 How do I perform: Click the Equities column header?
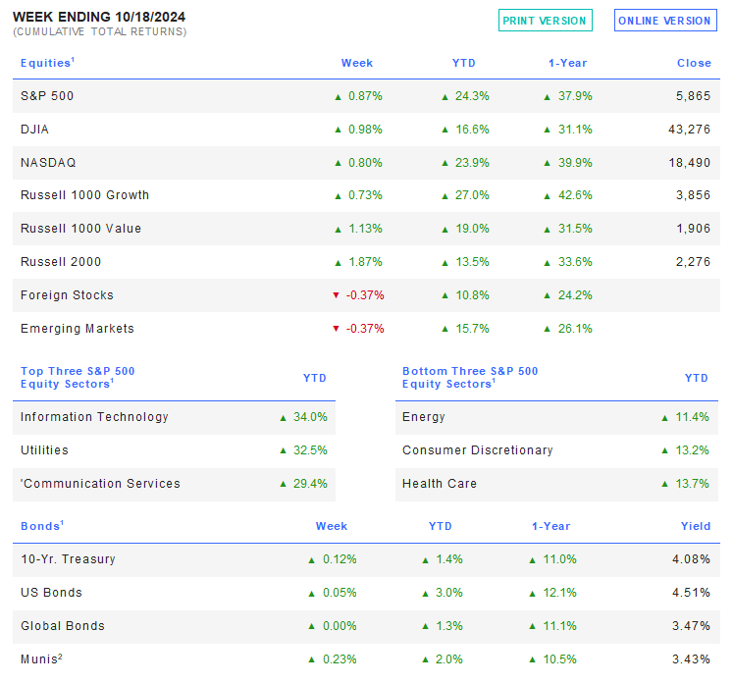click(x=47, y=63)
